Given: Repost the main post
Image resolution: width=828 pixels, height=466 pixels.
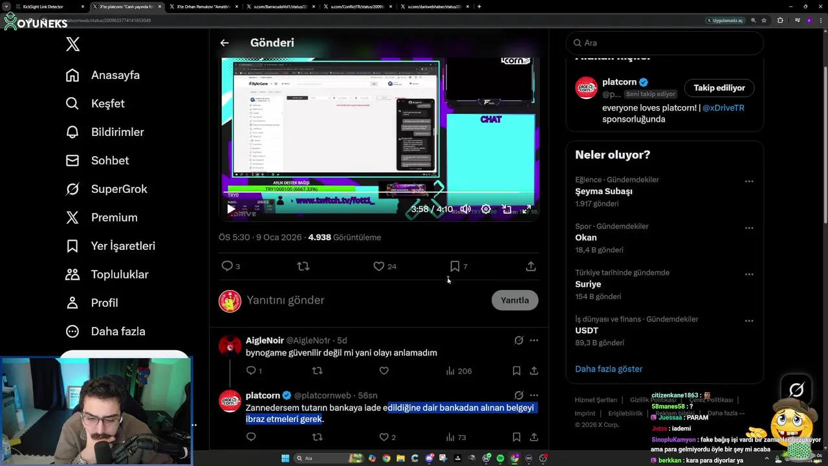Looking at the screenshot, I should [303, 266].
